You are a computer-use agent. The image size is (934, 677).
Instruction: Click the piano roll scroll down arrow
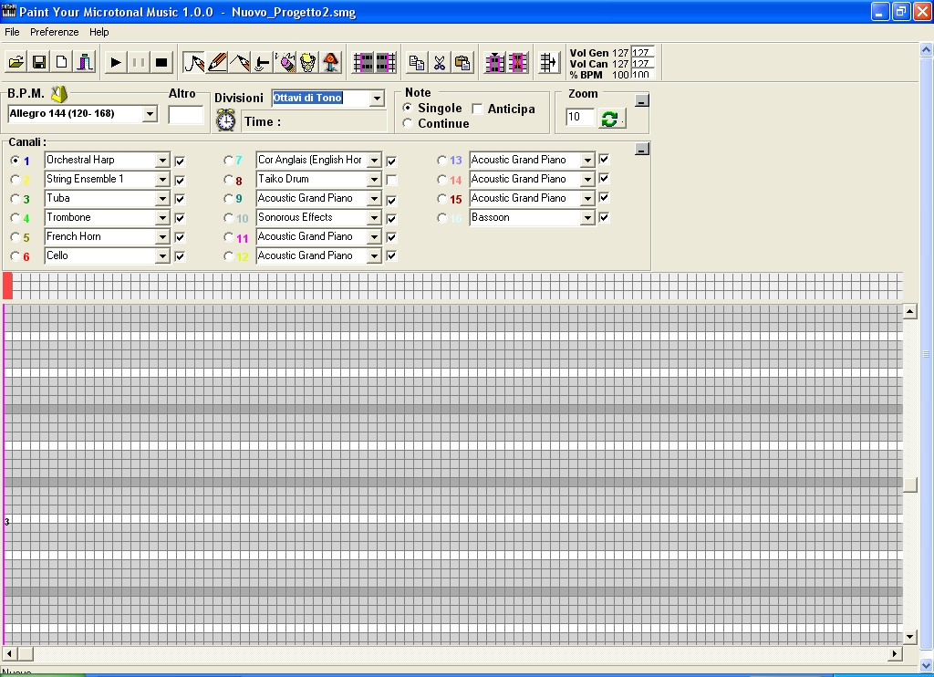[909, 637]
